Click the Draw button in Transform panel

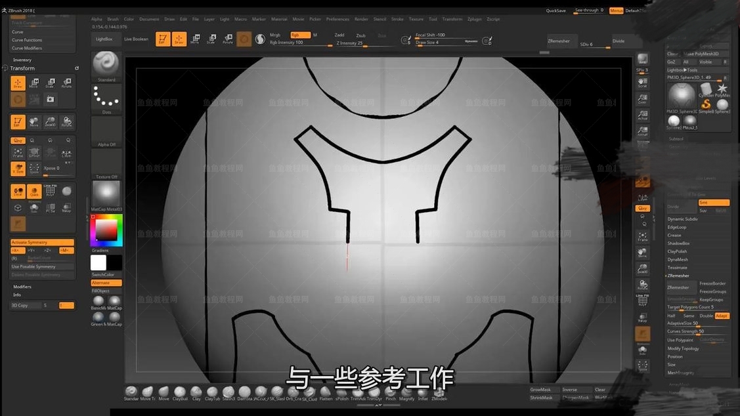click(18, 83)
